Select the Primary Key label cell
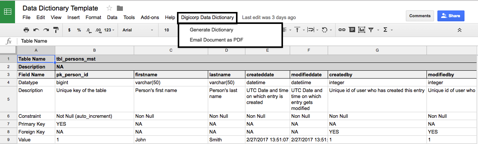Screen dimensions: 478x144 point(36,124)
